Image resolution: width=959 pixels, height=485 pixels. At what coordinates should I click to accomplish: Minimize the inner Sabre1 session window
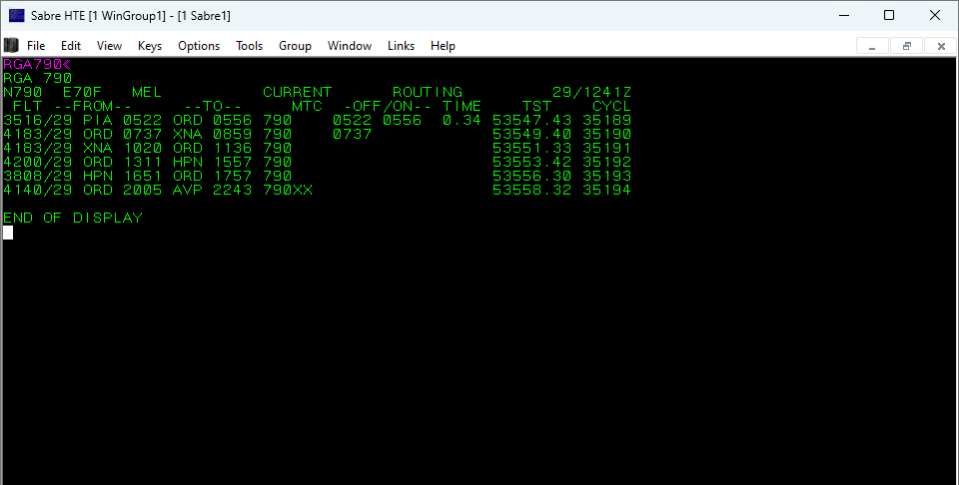pos(872,46)
